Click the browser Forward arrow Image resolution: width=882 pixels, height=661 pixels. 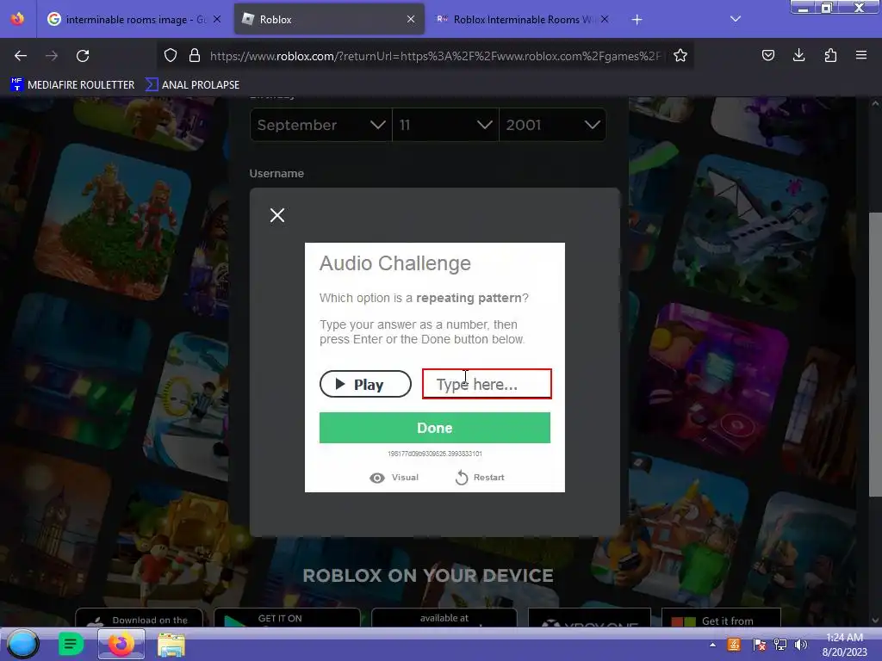[x=52, y=56]
